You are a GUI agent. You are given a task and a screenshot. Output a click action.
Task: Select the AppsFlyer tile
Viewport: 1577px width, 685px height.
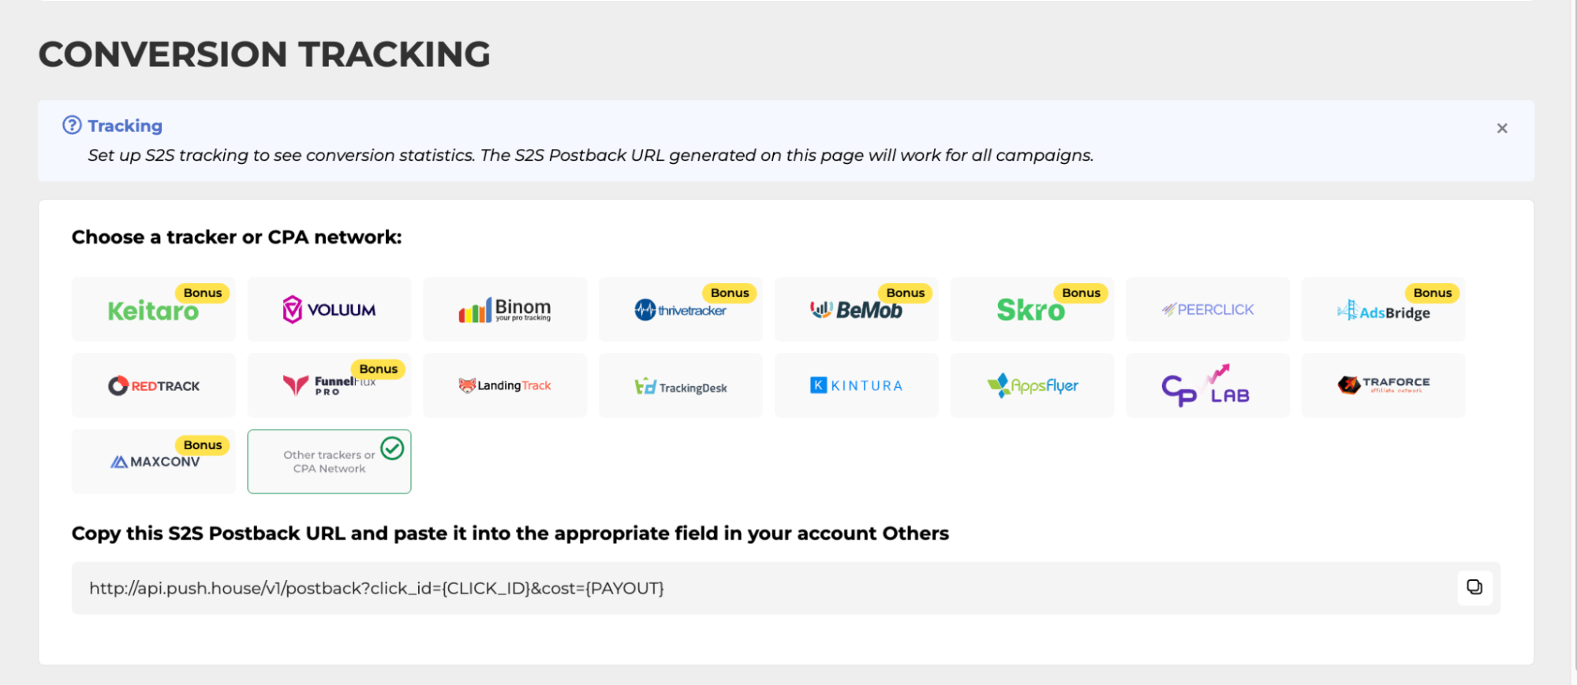tap(1031, 385)
